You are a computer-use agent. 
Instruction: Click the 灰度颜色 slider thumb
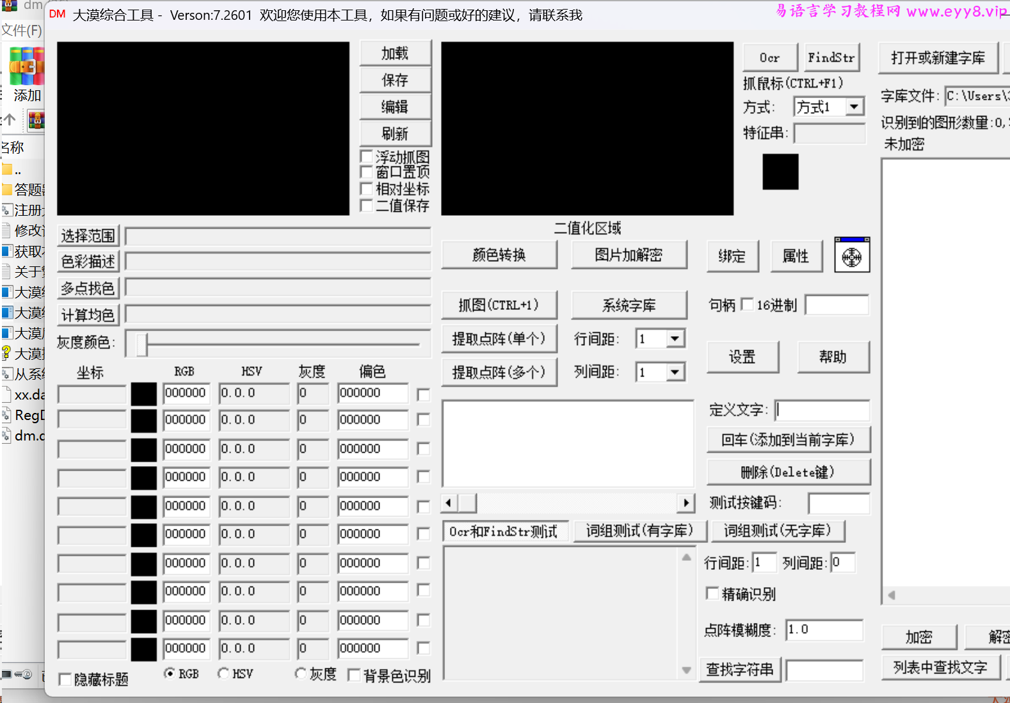point(142,344)
